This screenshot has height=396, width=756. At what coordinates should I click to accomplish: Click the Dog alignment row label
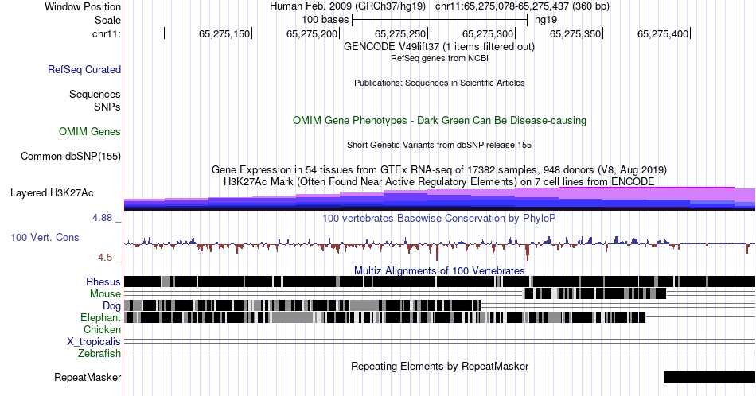coord(112,305)
